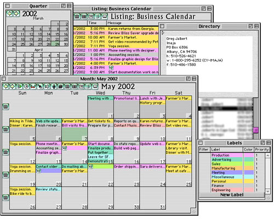Click the speaker sound icon in Month toolbar
The image size is (274, 219).
coord(47,87)
